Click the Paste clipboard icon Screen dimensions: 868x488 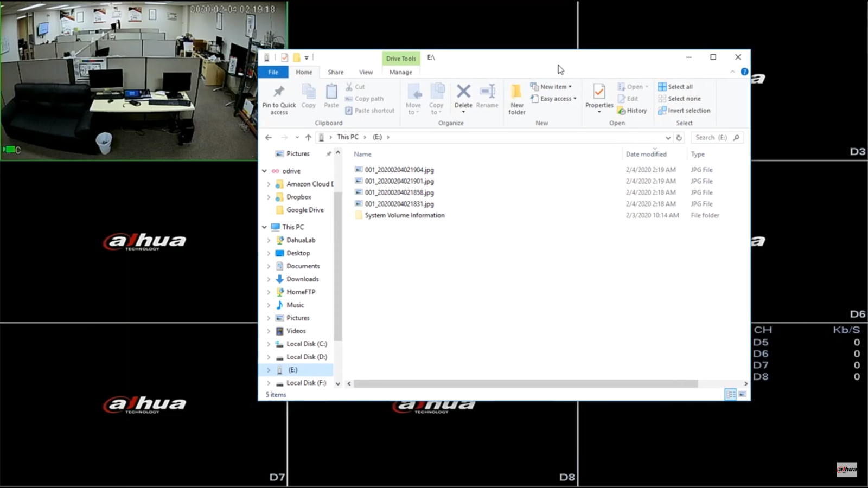coord(331,91)
